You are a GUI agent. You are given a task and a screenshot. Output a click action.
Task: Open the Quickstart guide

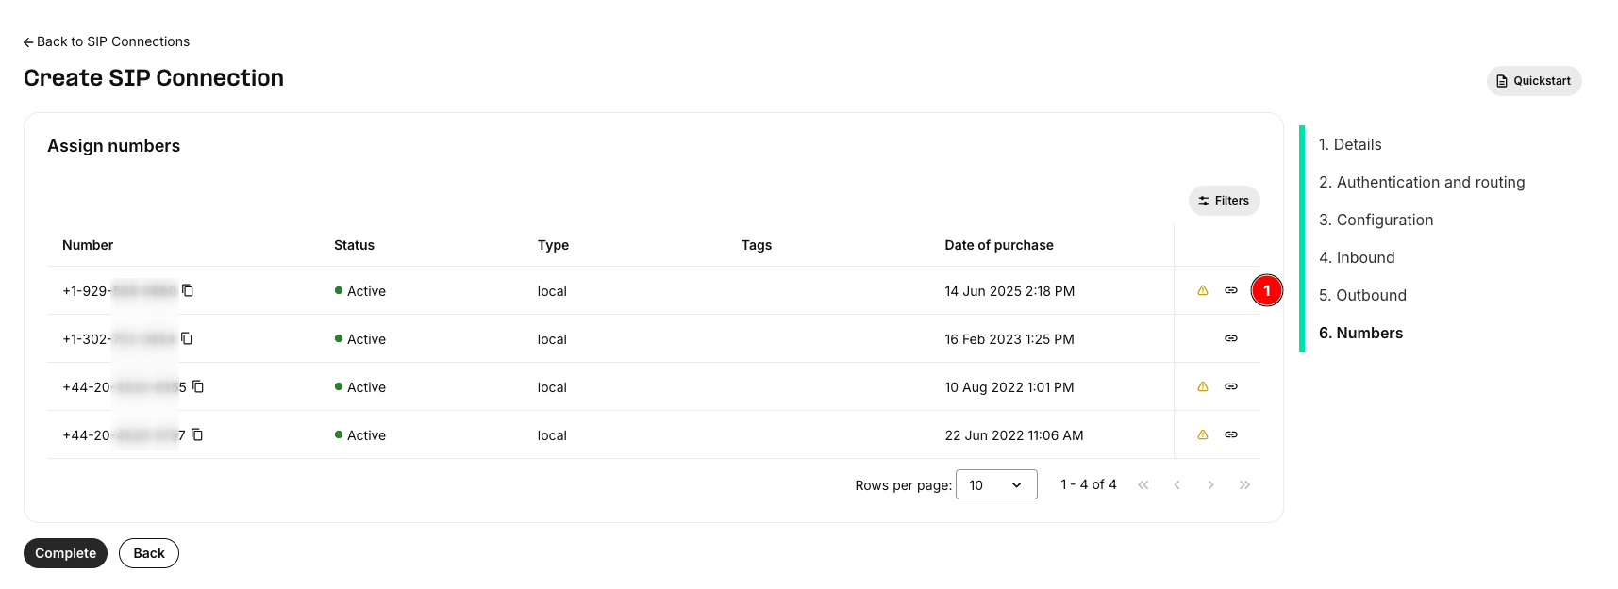point(1534,81)
